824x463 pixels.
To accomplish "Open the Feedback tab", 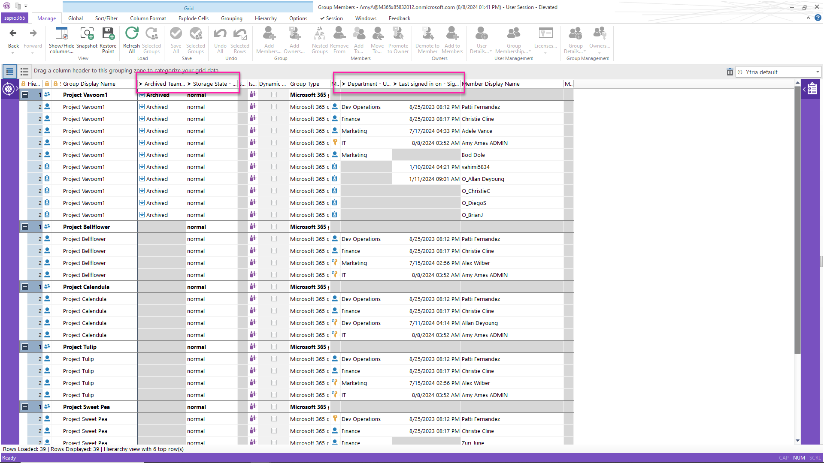I will click(x=400, y=18).
